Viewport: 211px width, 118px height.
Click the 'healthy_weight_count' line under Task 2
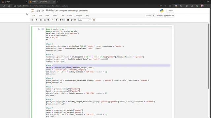(x=56, y=61)
